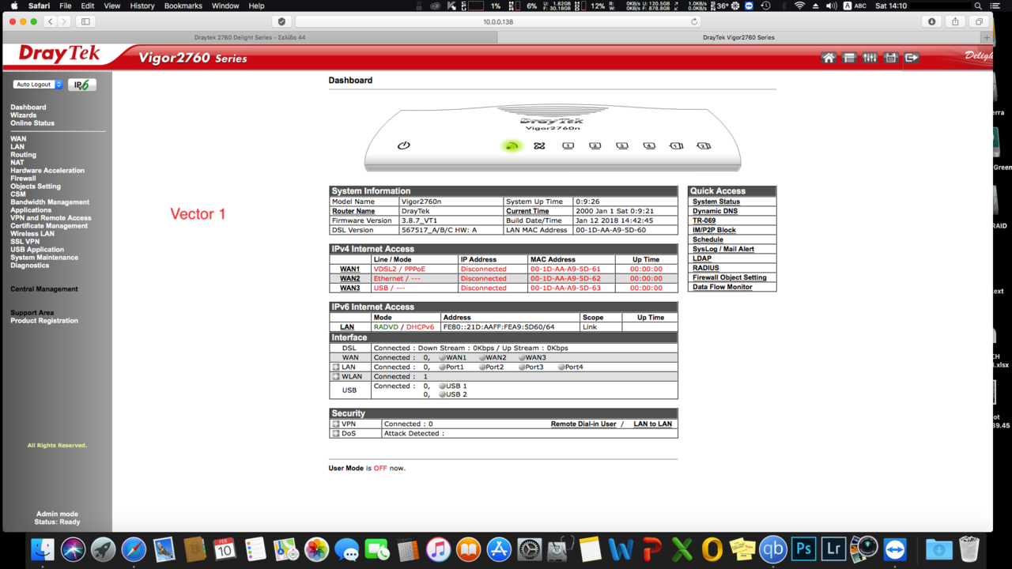This screenshot has width=1012, height=569.
Task: Open System Status in Quick Access
Action: coord(716,202)
